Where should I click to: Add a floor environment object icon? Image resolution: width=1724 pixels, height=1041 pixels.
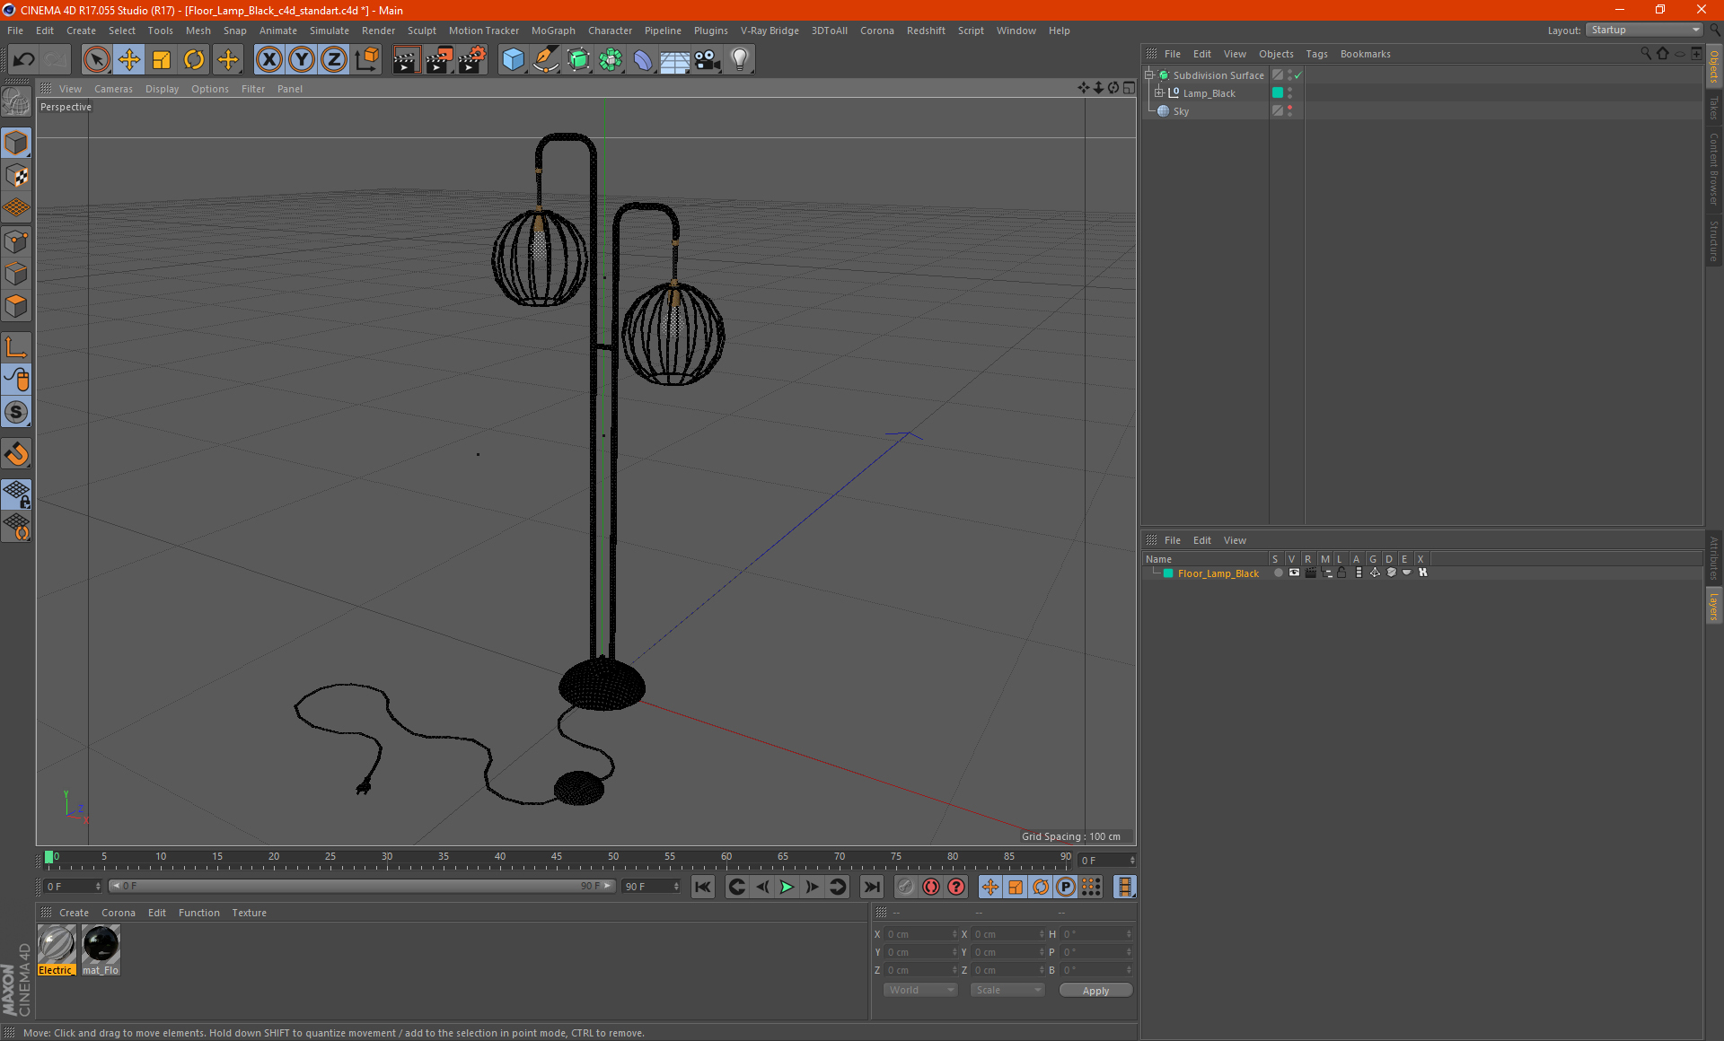[x=674, y=60]
